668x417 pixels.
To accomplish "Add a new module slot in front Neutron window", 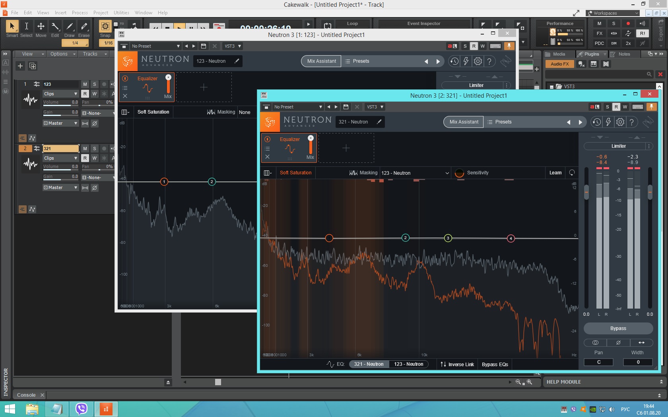I will click(x=346, y=148).
